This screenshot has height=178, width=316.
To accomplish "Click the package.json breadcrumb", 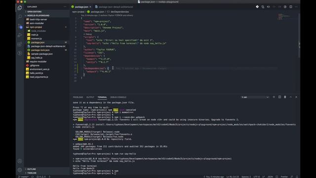I will click(x=97, y=12).
